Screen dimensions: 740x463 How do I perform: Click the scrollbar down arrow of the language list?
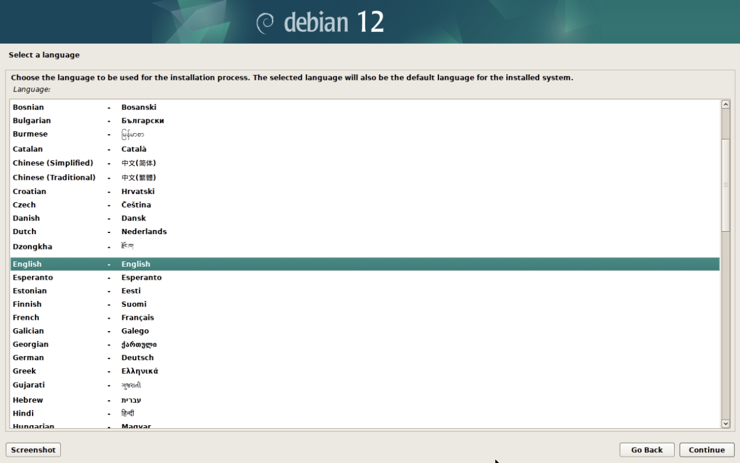pyautogui.click(x=726, y=423)
